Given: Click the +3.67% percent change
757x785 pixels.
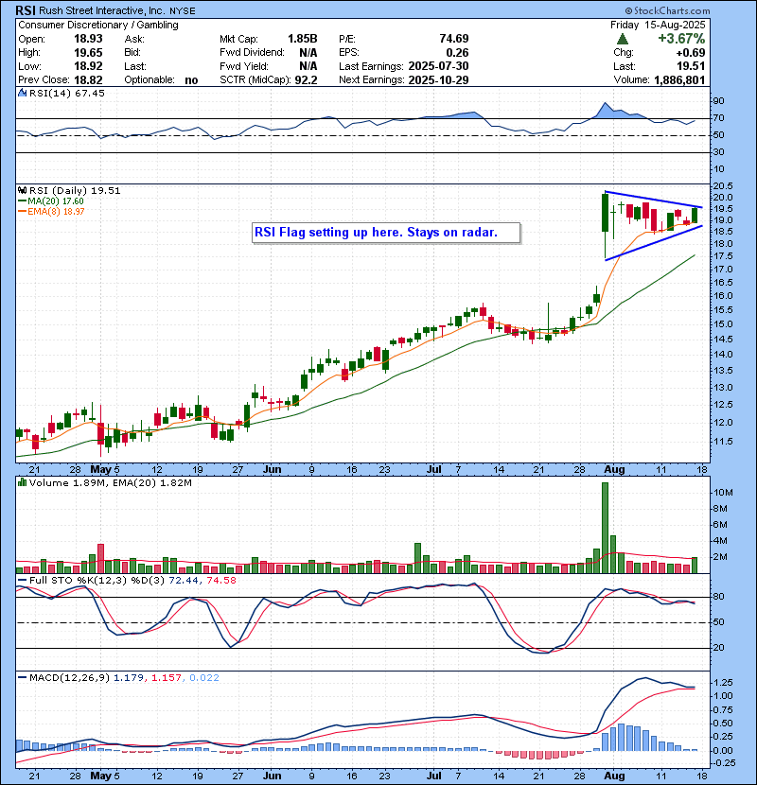Looking at the screenshot, I should (681, 39).
